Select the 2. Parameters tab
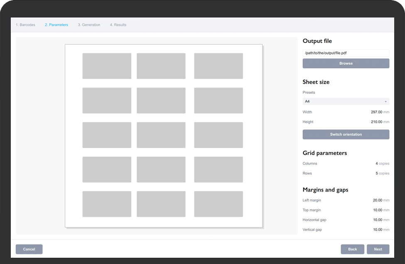The width and height of the screenshot is (405, 264). coord(56,25)
